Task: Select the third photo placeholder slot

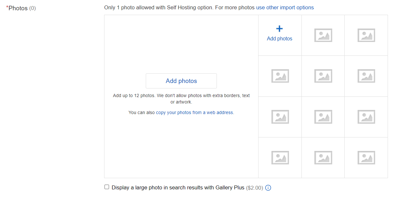Action: click(366, 35)
